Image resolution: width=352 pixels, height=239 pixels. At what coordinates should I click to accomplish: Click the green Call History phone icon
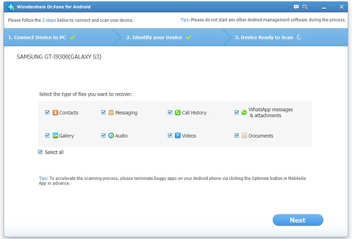pos(178,112)
